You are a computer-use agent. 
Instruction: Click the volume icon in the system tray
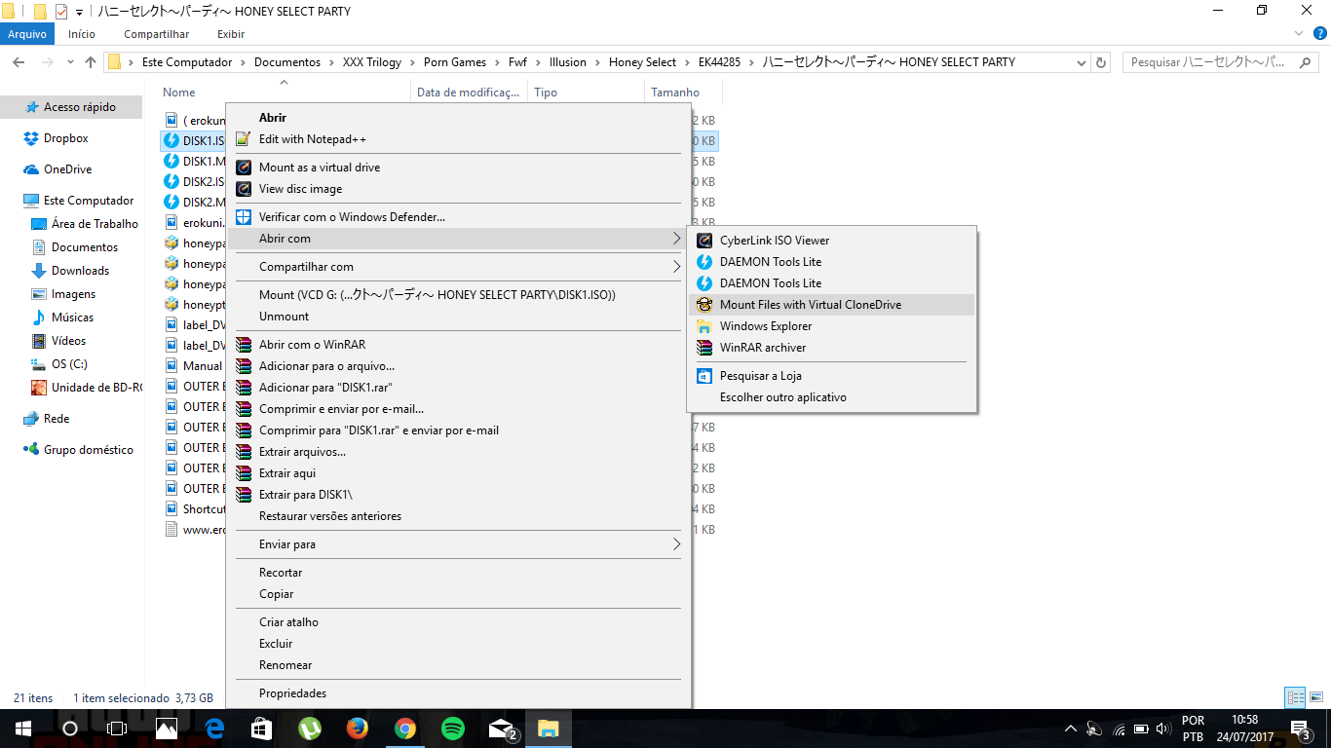tap(1162, 729)
